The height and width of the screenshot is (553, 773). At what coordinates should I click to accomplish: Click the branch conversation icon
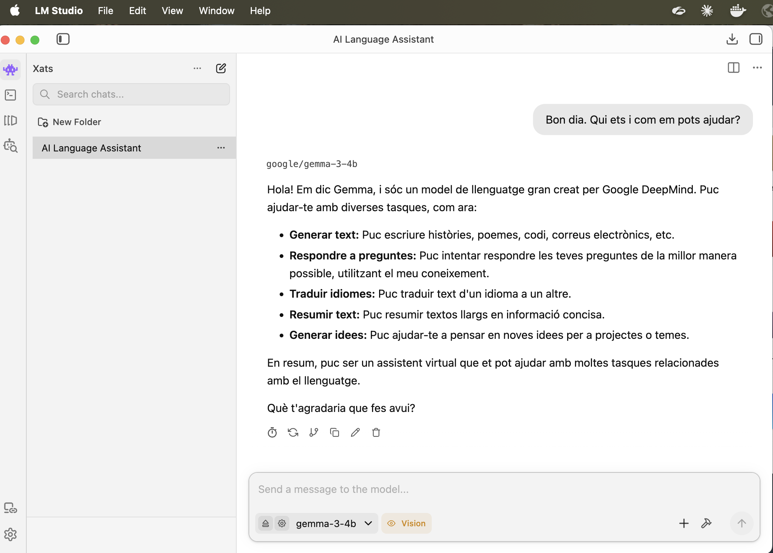tap(314, 432)
